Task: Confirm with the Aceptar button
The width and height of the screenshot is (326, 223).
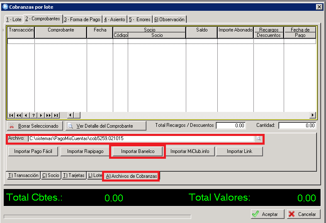Action: tap(268, 214)
